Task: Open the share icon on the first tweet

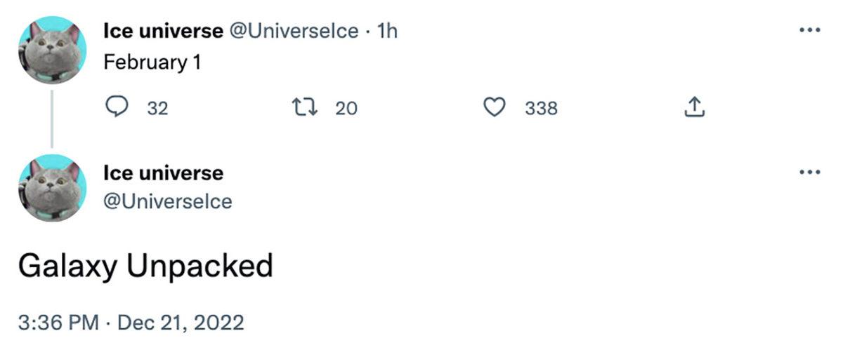Action: pyautogui.click(x=693, y=107)
